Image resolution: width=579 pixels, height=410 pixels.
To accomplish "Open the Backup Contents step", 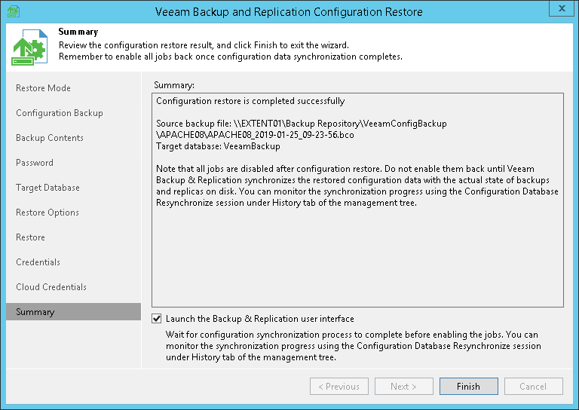I will [x=50, y=138].
